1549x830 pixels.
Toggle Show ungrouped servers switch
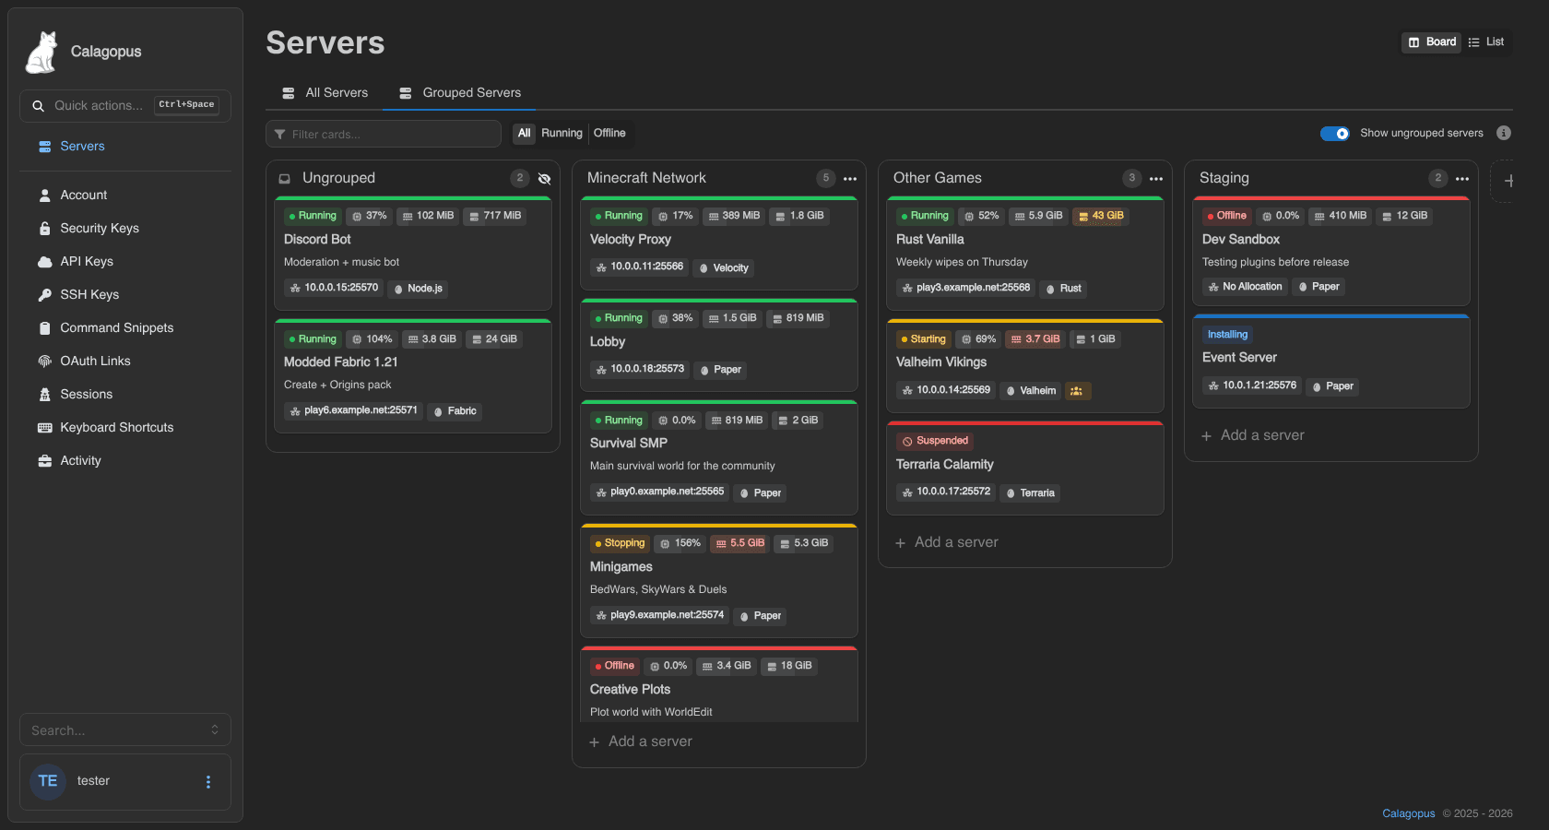point(1335,134)
